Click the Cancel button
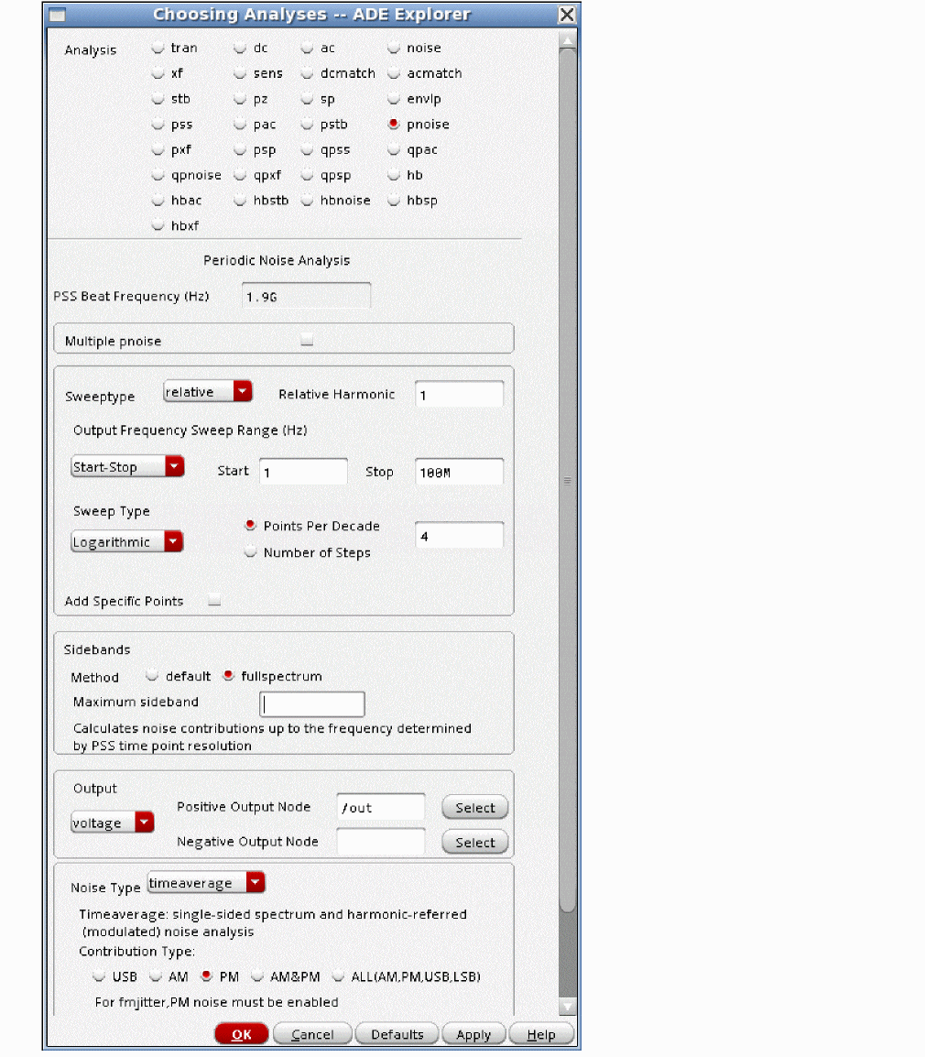The width and height of the screenshot is (925, 1057). point(312,1034)
